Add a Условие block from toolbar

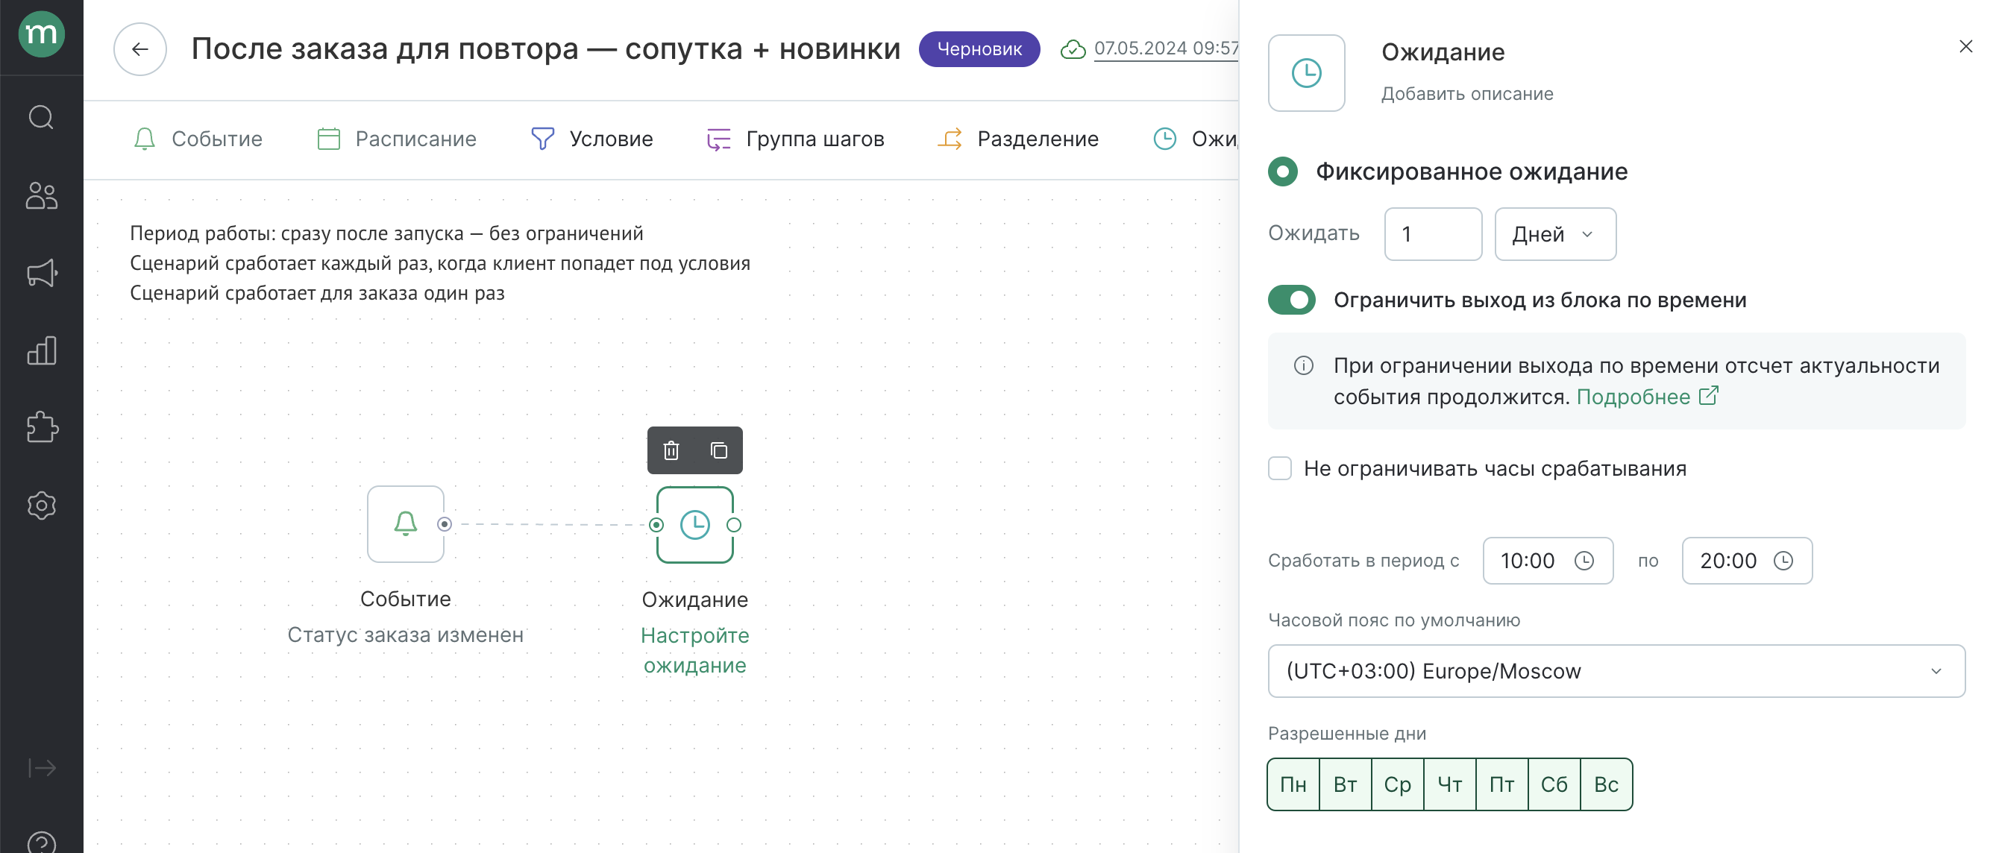pyautogui.click(x=593, y=139)
